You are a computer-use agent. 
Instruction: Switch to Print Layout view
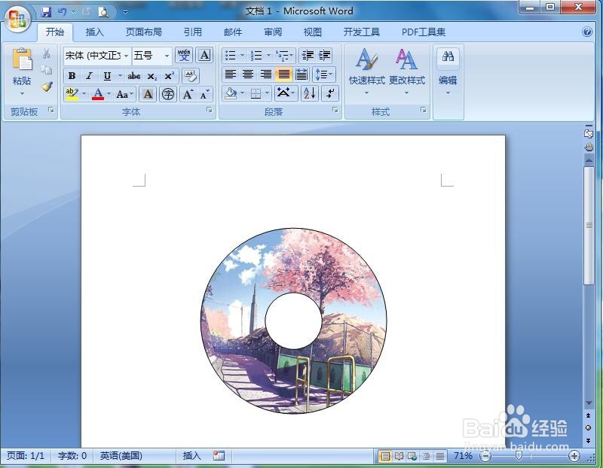(385, 456)
